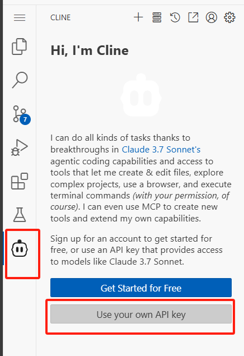Open Cline in a new editor tab
Screen dimensions: 244x356
click(193, 17)
